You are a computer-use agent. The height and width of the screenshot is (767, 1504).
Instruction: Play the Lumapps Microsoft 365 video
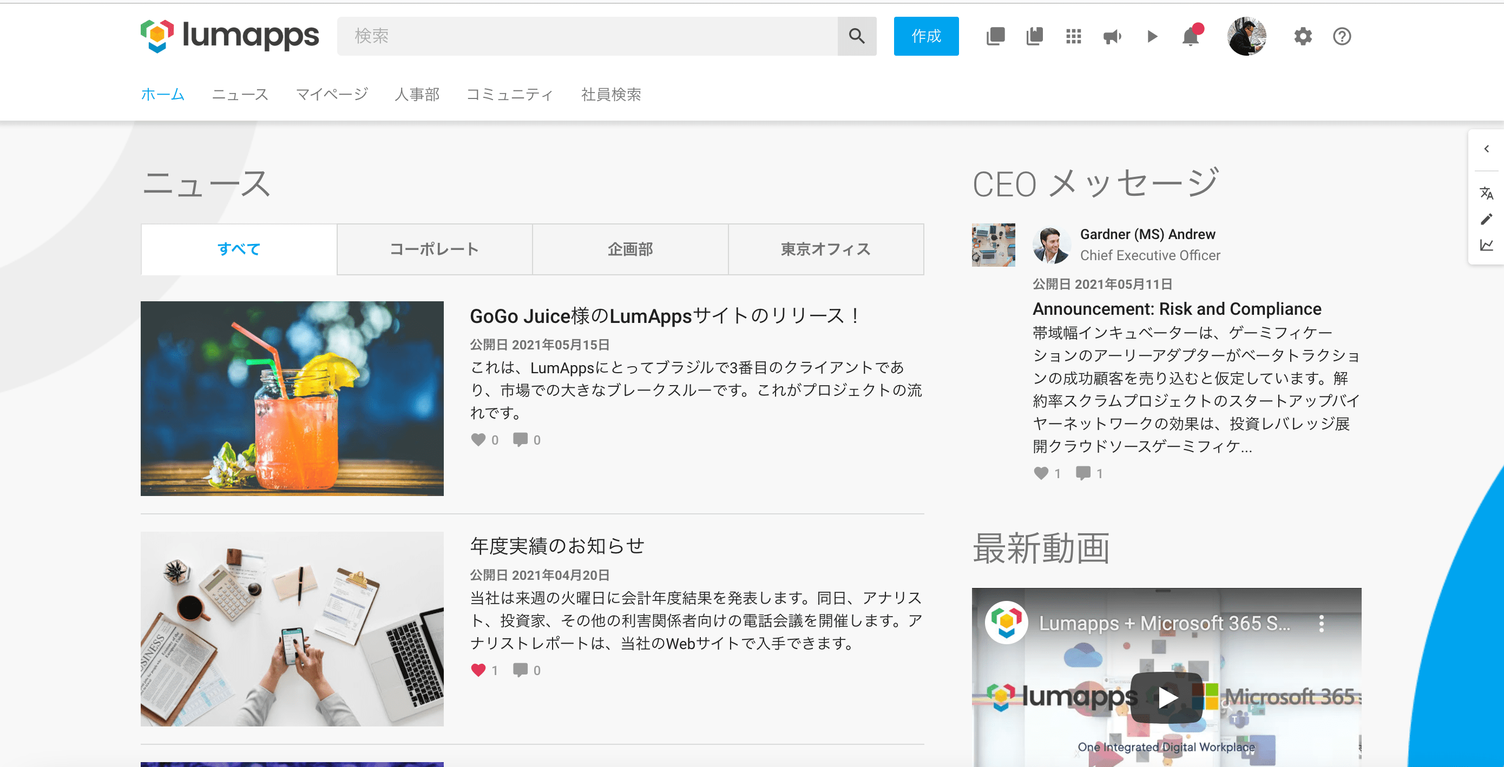click(1166, 697)
